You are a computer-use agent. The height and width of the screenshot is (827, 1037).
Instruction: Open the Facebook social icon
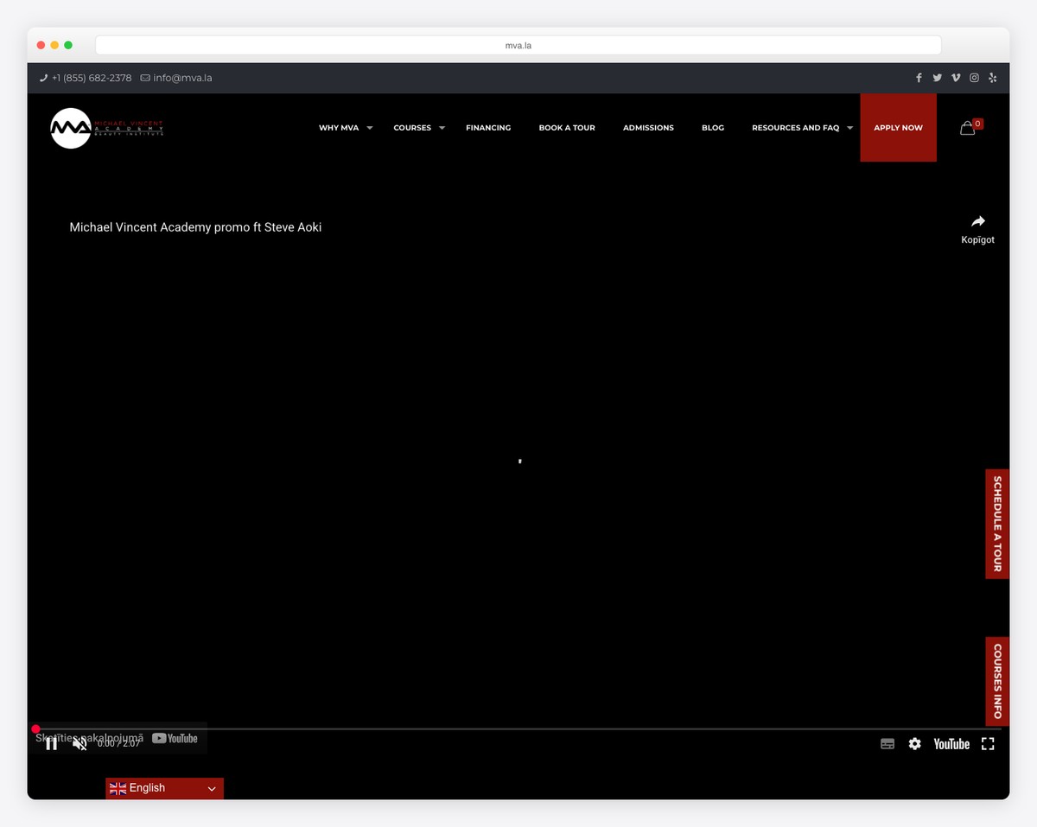pos(919,78)
